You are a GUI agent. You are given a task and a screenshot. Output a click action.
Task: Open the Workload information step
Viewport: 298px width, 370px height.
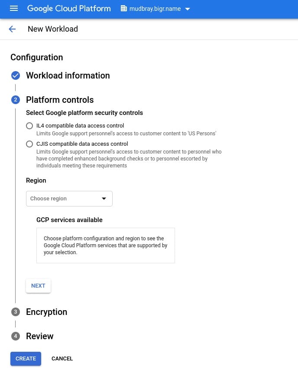point(68,76)
